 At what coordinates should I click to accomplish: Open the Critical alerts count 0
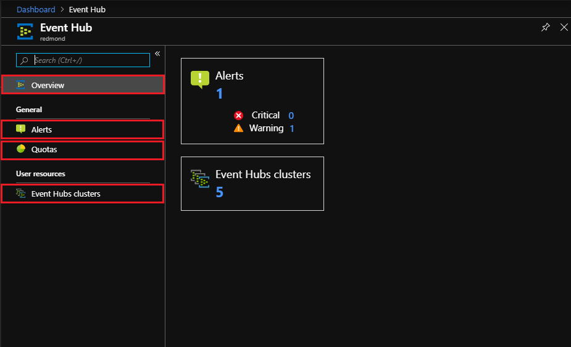pos(291,116)
